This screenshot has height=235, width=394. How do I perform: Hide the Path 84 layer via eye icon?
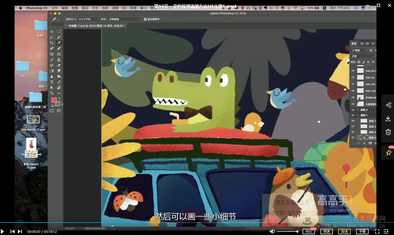(x=353, y=77)
